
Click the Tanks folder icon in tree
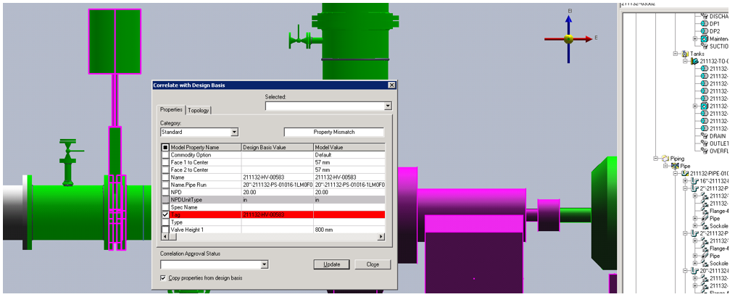684,54
